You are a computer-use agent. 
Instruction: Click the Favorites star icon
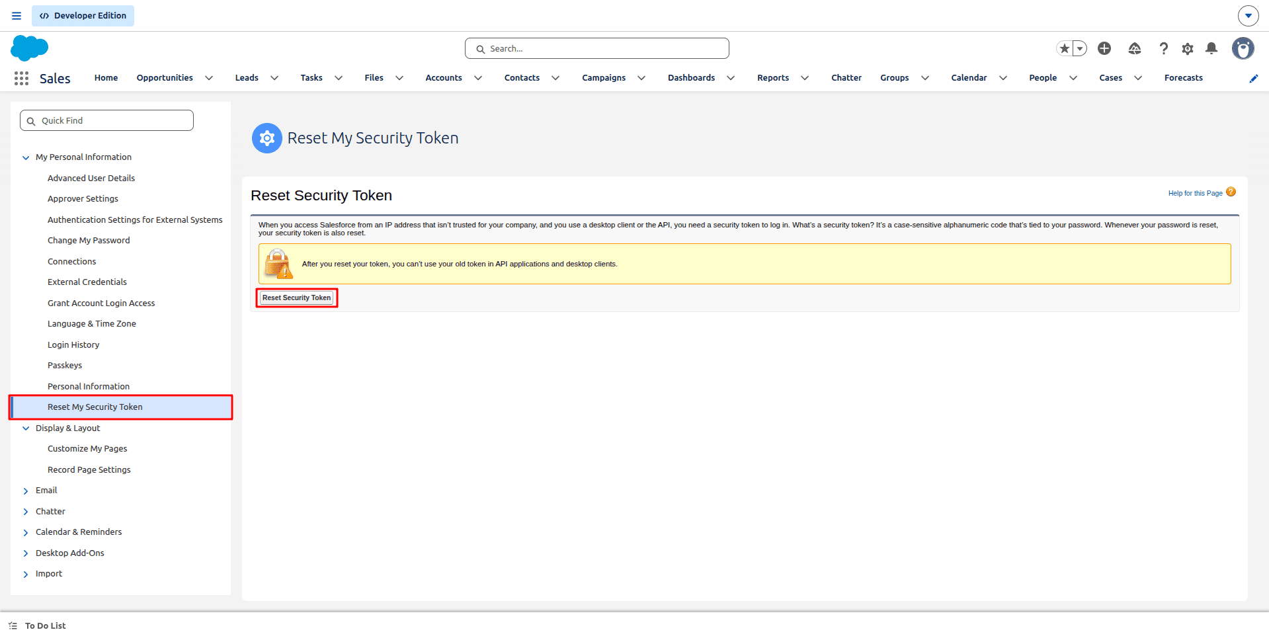(x=1064, y=48)
